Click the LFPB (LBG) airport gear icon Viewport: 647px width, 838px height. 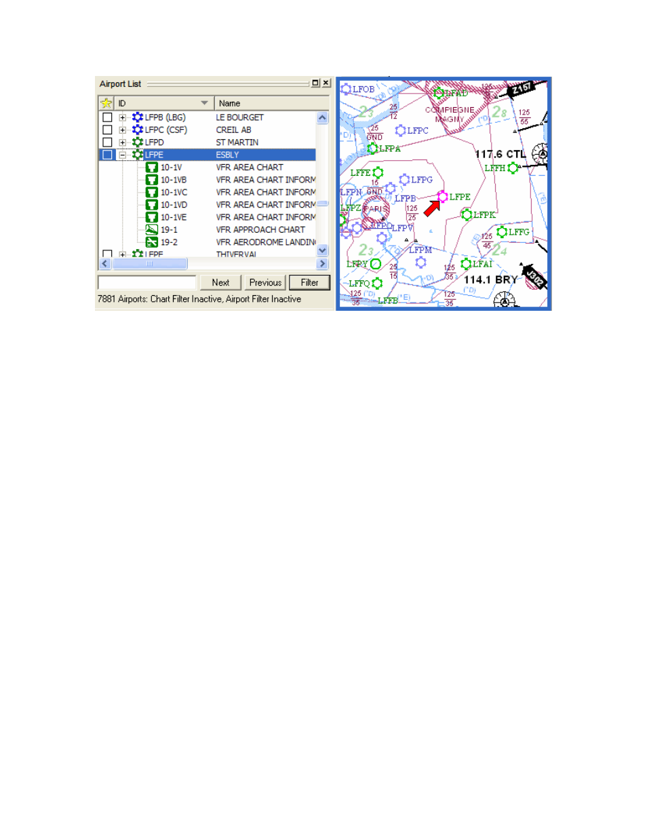pyautogui.click(x=138, y=117)
